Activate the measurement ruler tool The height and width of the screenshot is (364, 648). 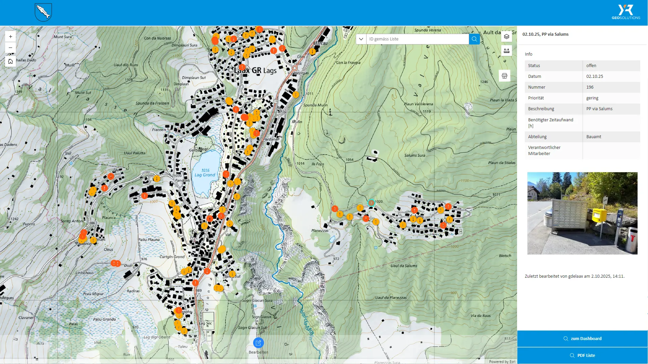(506, 51)
